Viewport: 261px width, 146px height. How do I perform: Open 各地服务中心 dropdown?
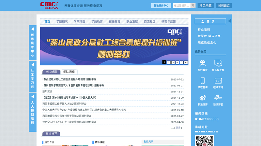[x=161, y=6]
